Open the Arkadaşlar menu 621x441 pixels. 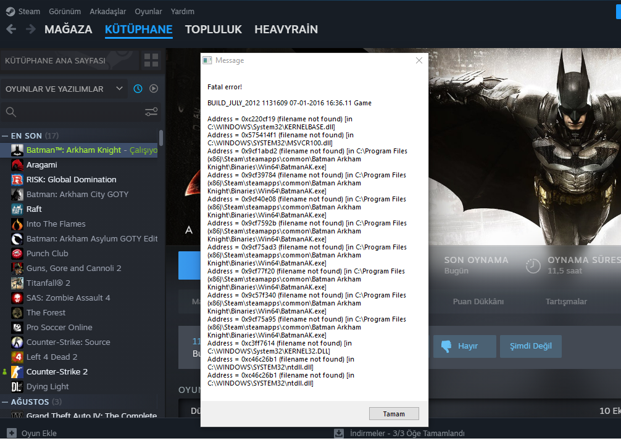click(108, 12)
